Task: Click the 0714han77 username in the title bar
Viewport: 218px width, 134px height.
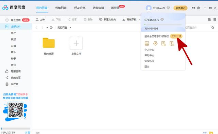Action: [x=159, y=8]
